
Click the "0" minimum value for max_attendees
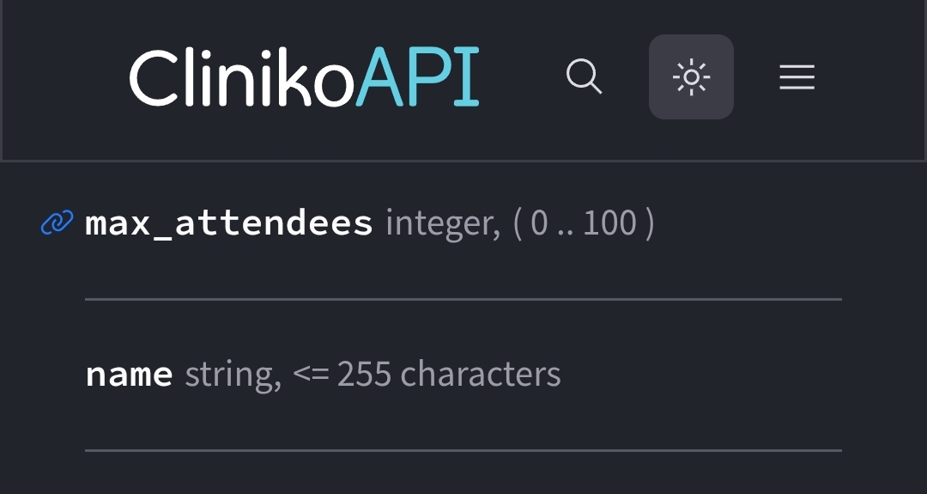pyautogui.click(x=539, y=224)
